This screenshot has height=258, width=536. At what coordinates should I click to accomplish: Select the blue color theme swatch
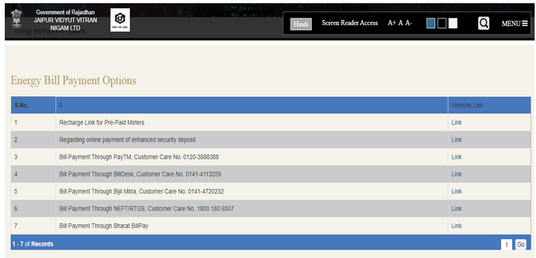(431, 23)
